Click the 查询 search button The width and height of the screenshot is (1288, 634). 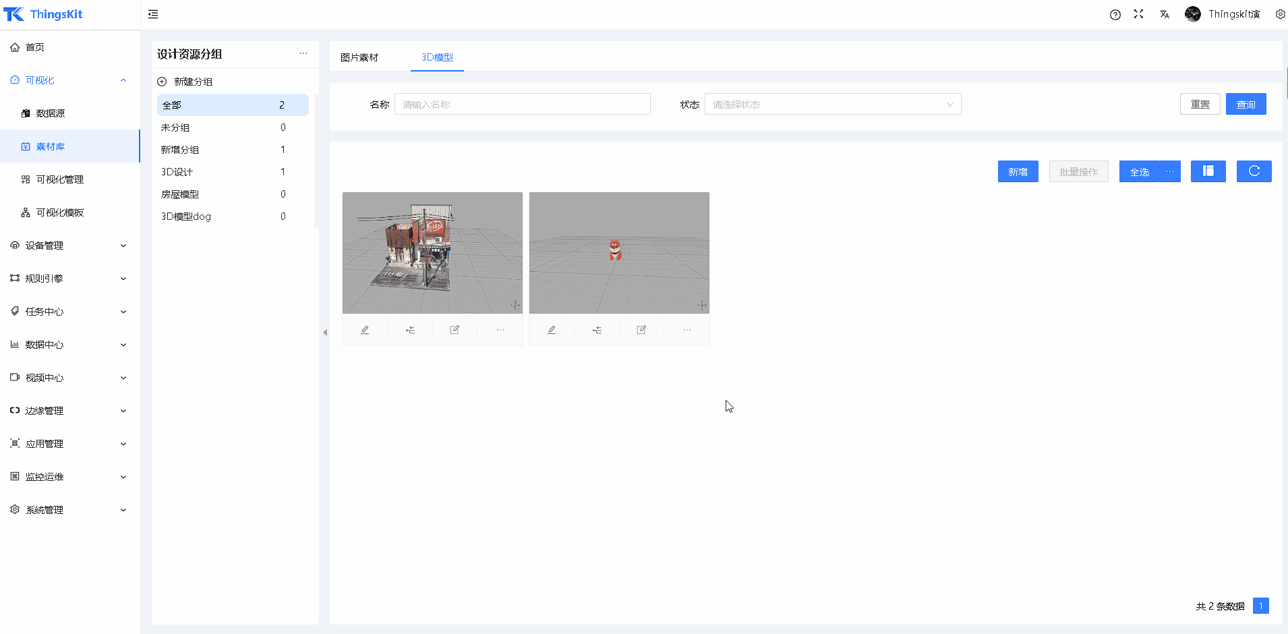[1246, 105]
